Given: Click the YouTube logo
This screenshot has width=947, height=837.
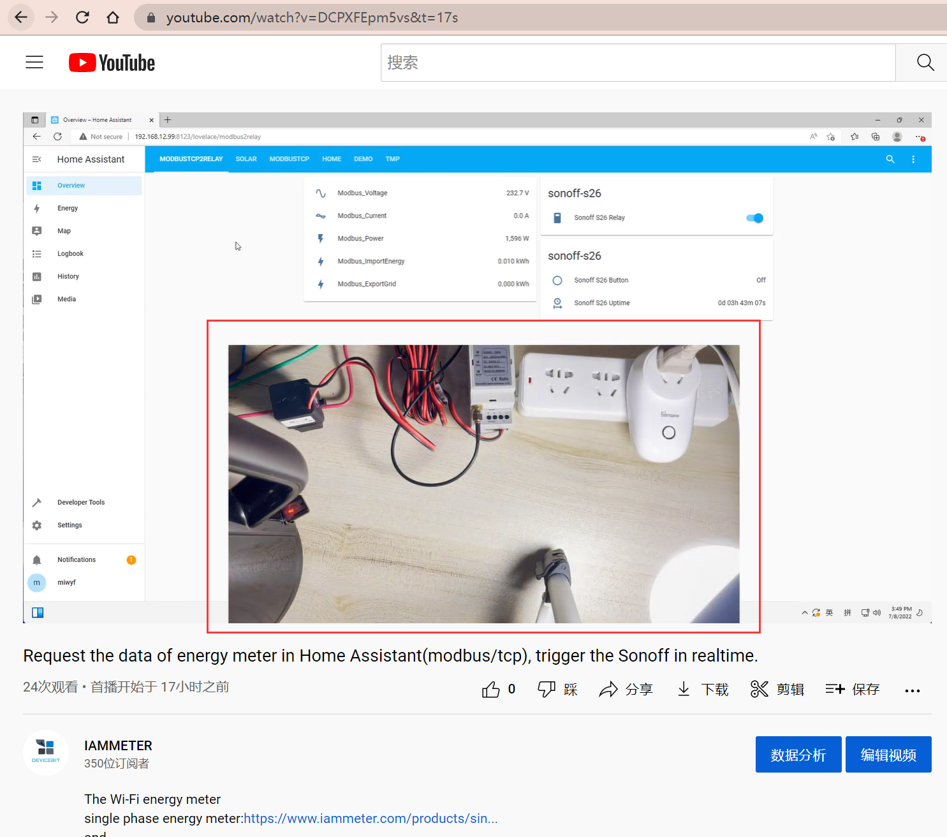Looking at the screenshot, I should (x=112, y=63).
